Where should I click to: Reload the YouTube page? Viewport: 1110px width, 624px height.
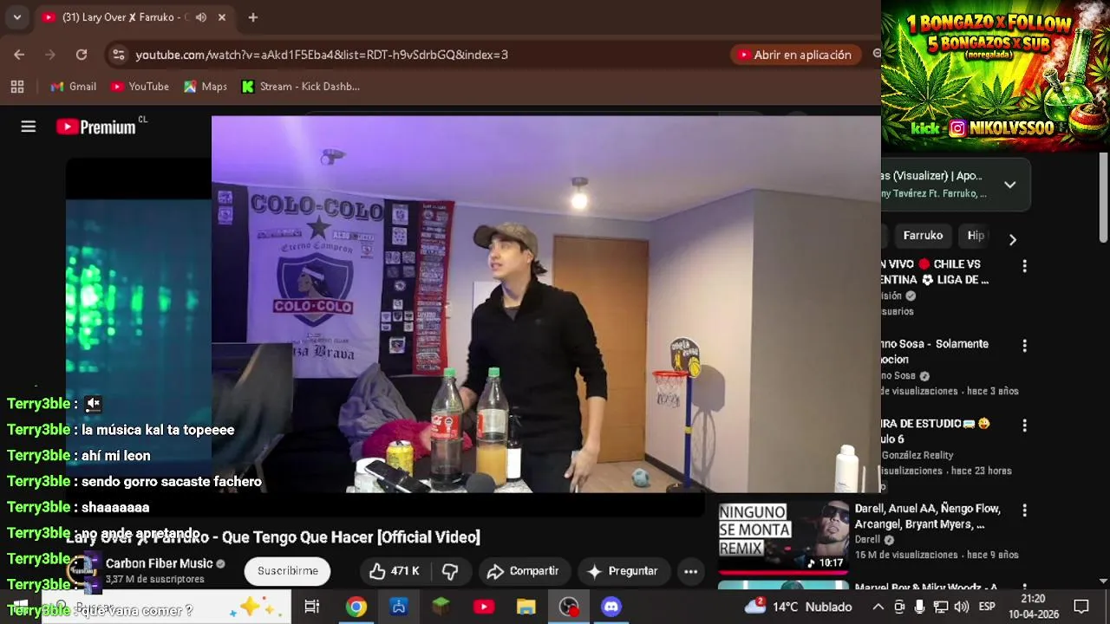click(82, 55)
